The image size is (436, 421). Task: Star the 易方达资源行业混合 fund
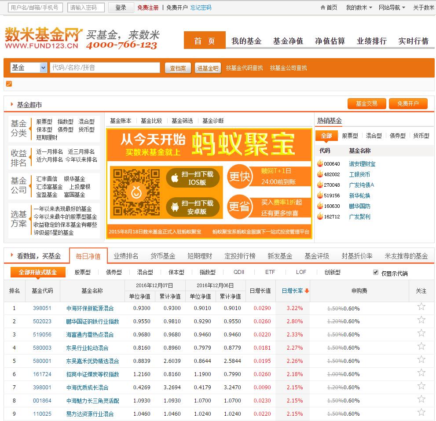pos(421,412)
